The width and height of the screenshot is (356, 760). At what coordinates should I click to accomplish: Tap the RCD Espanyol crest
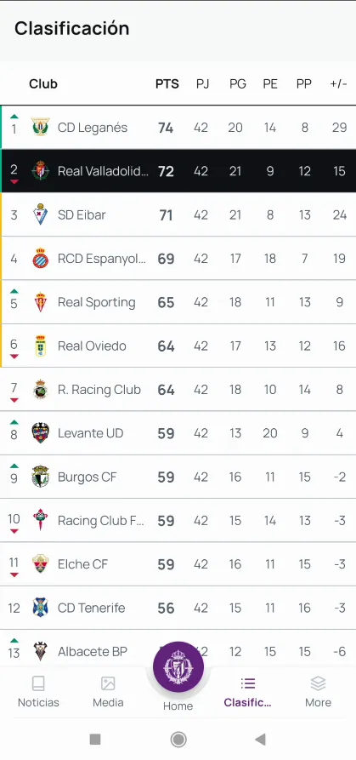point(40,258)
